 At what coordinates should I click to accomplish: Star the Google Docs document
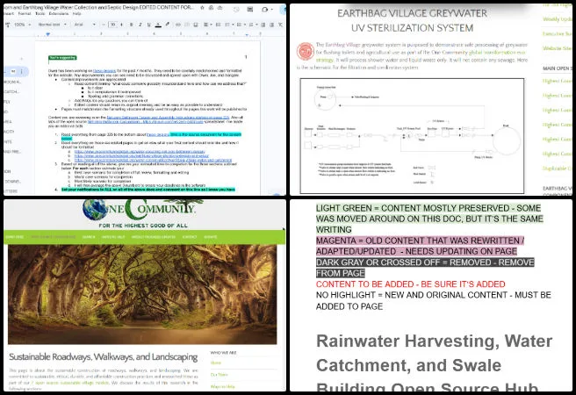pos(202,7)
